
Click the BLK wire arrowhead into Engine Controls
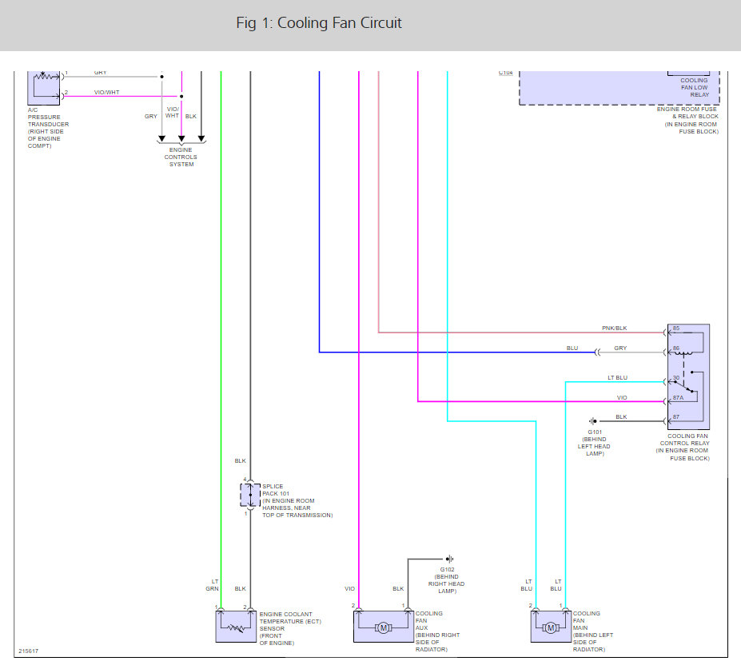point(201,138)
